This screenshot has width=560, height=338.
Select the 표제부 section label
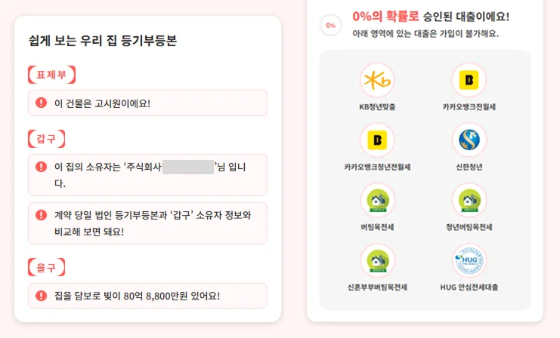(51, 75)
